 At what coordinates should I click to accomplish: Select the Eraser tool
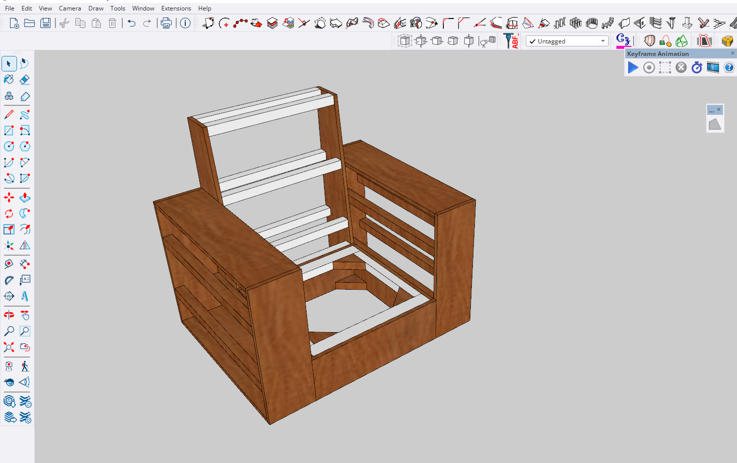point(24,79)
